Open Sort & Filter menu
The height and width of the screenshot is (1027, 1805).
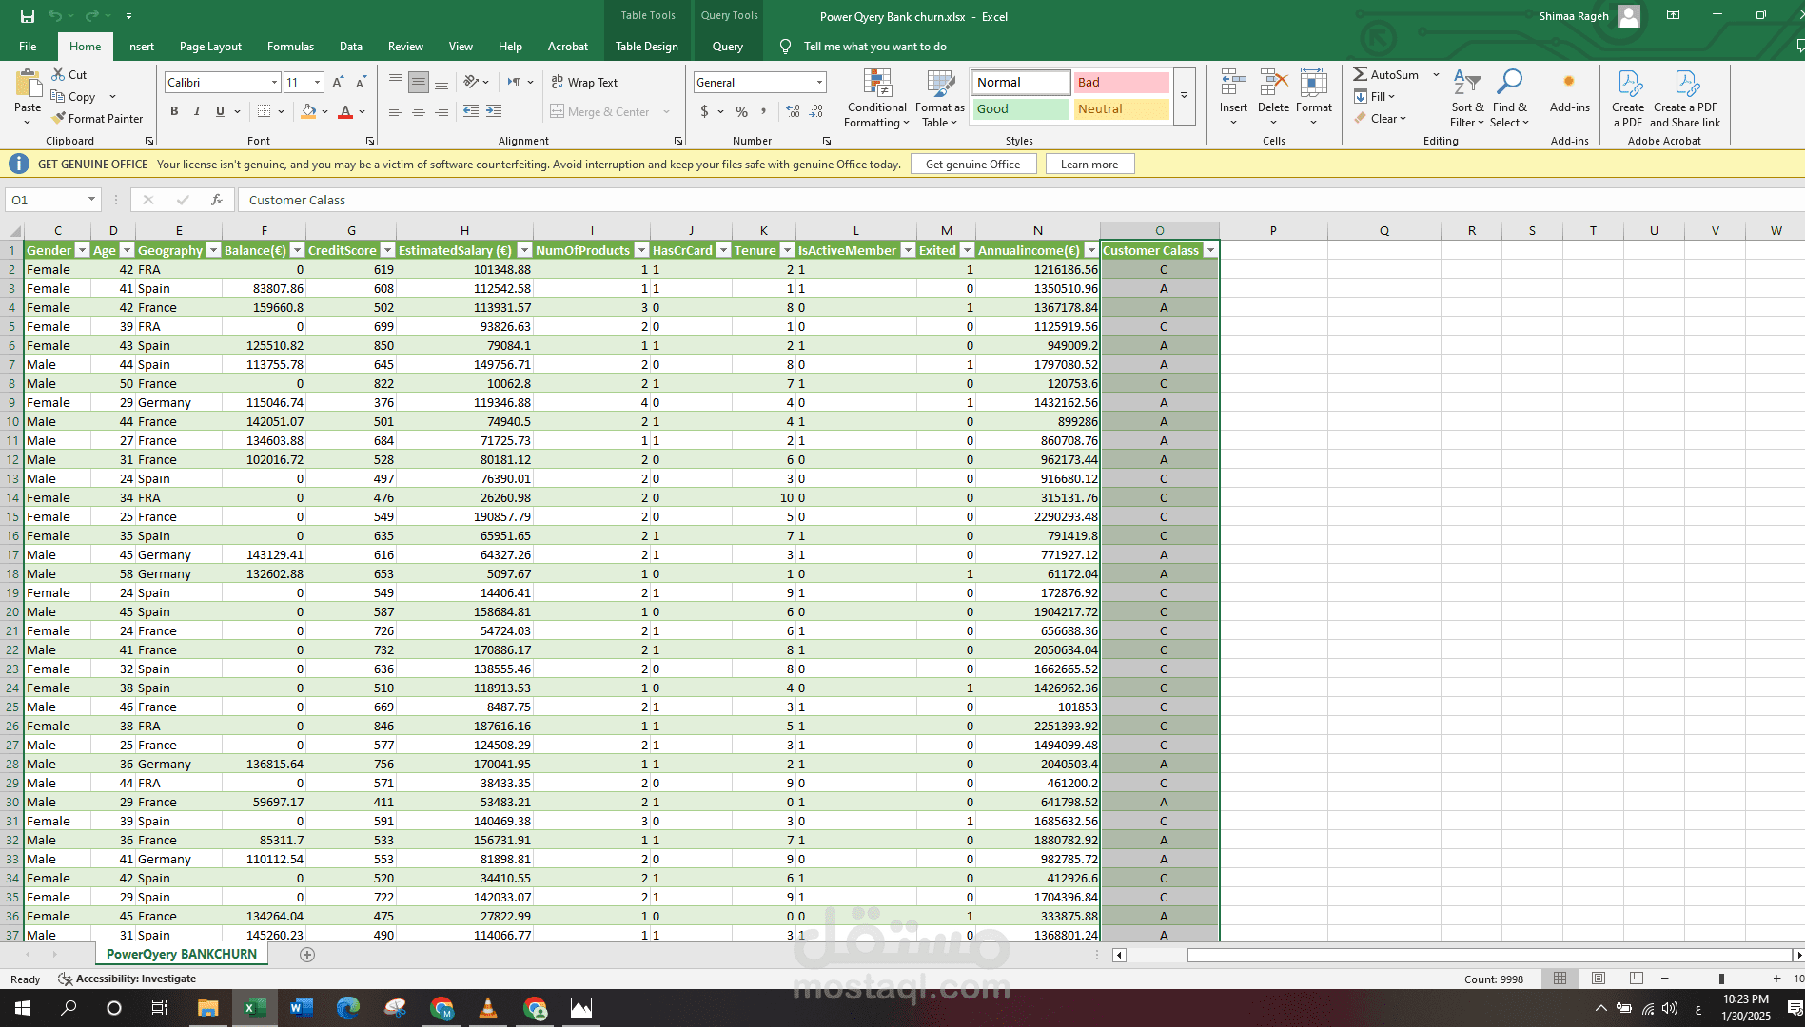[x=1467, y=99]
